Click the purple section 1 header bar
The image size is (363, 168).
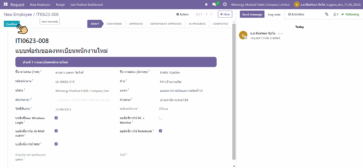pos(116,62)
